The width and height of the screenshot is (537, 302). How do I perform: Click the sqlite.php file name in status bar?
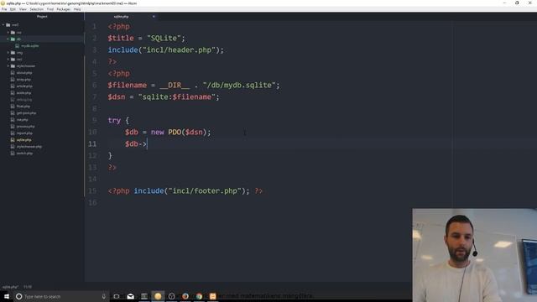point(10,287)
